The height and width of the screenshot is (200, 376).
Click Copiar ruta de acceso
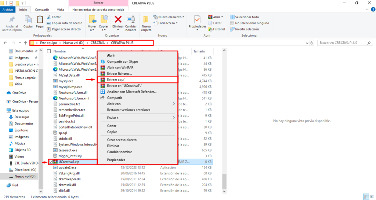65,23
